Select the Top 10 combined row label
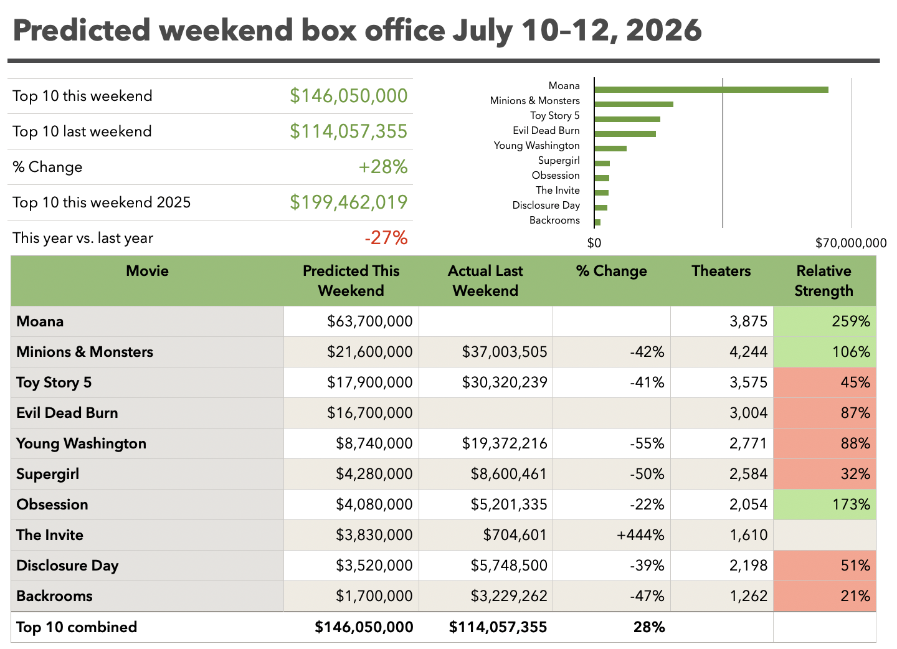 point(77,627)
